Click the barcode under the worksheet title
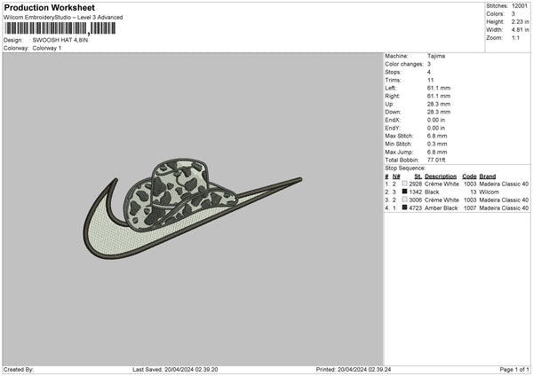Viewport: 533px width, 376px height. [x=60, y=28]
